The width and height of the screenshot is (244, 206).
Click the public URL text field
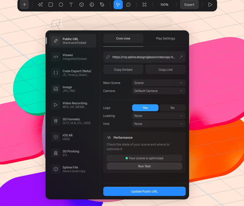click(144, 57)
